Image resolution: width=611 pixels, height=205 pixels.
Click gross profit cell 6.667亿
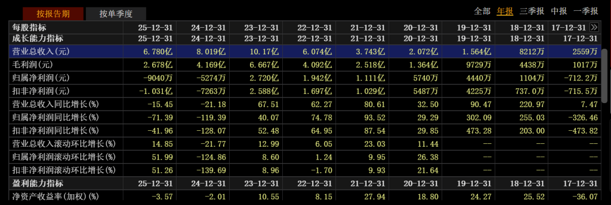coord(264,65)
